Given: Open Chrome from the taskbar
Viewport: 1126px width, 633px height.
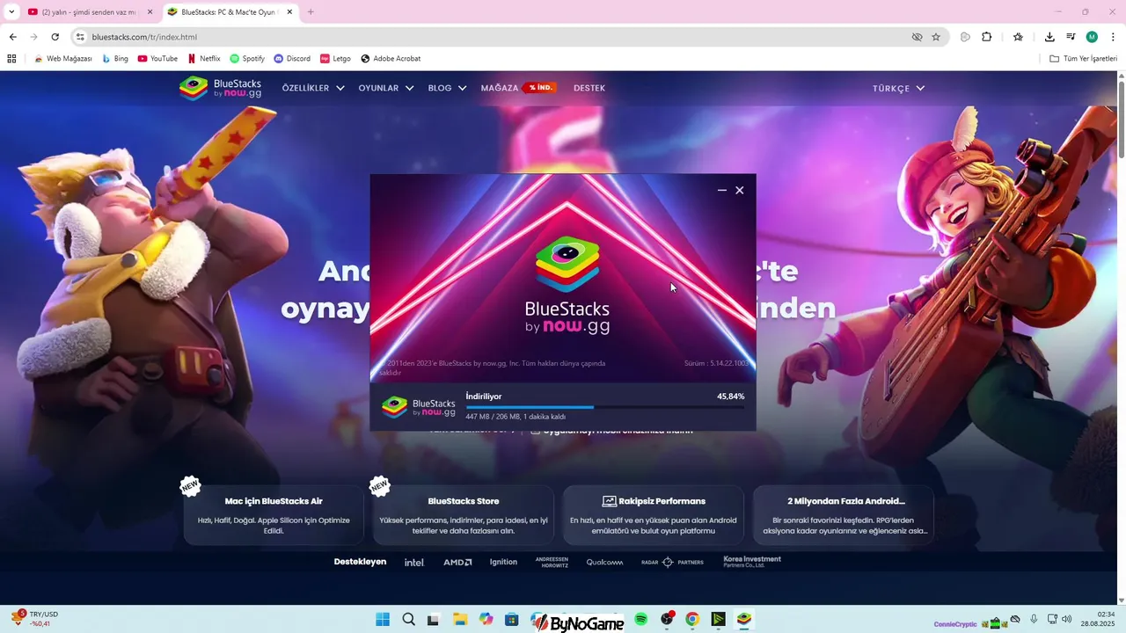Looking at the screenshot, I should pyautogui.click(x=692, y=620).
